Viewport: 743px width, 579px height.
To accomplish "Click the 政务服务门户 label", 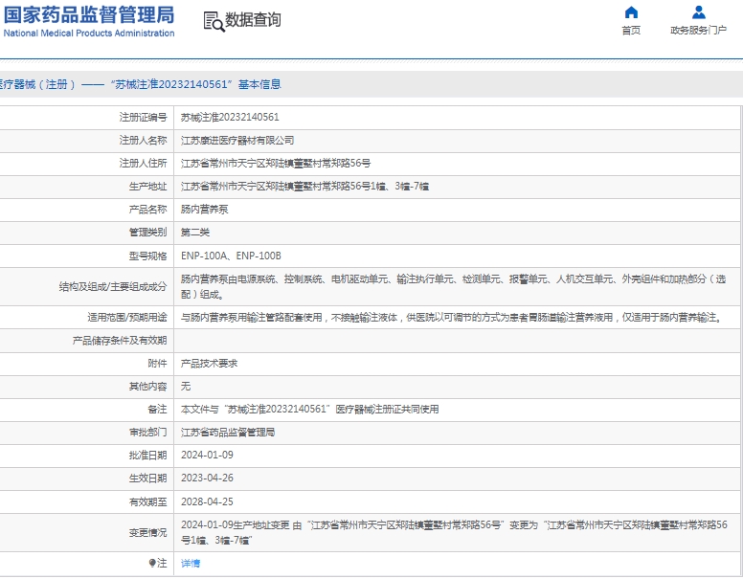I will click(698, 31).
